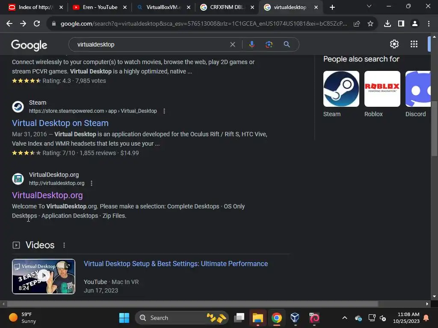Go forward in browser history
438x328 pixels.
tap(23, 24)
